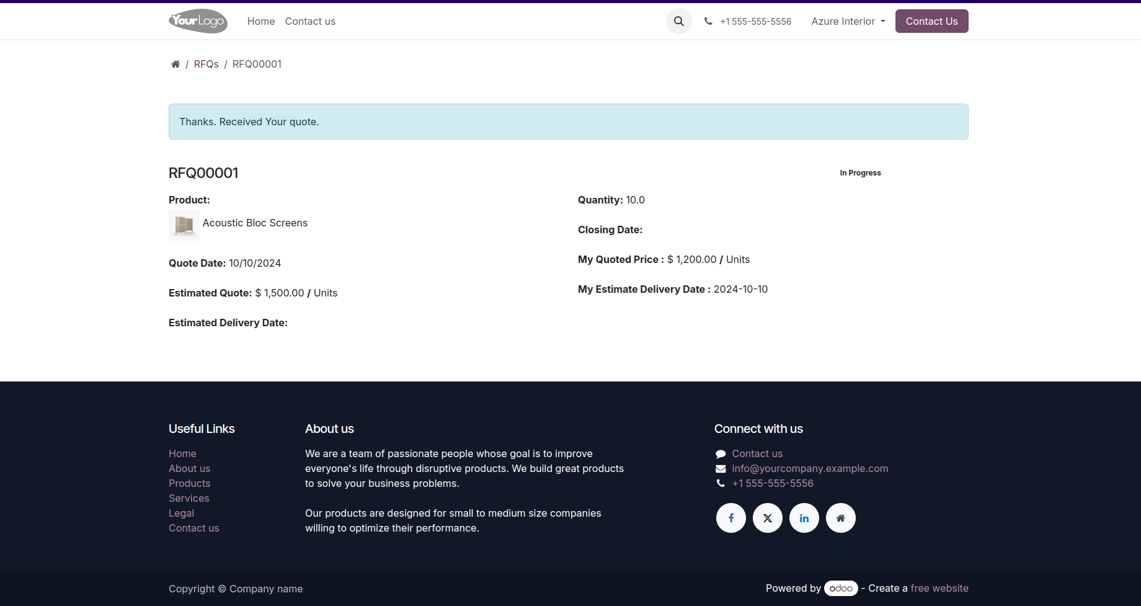Click the RFQ00001 breadcrumb text

[x=257, y=64]
